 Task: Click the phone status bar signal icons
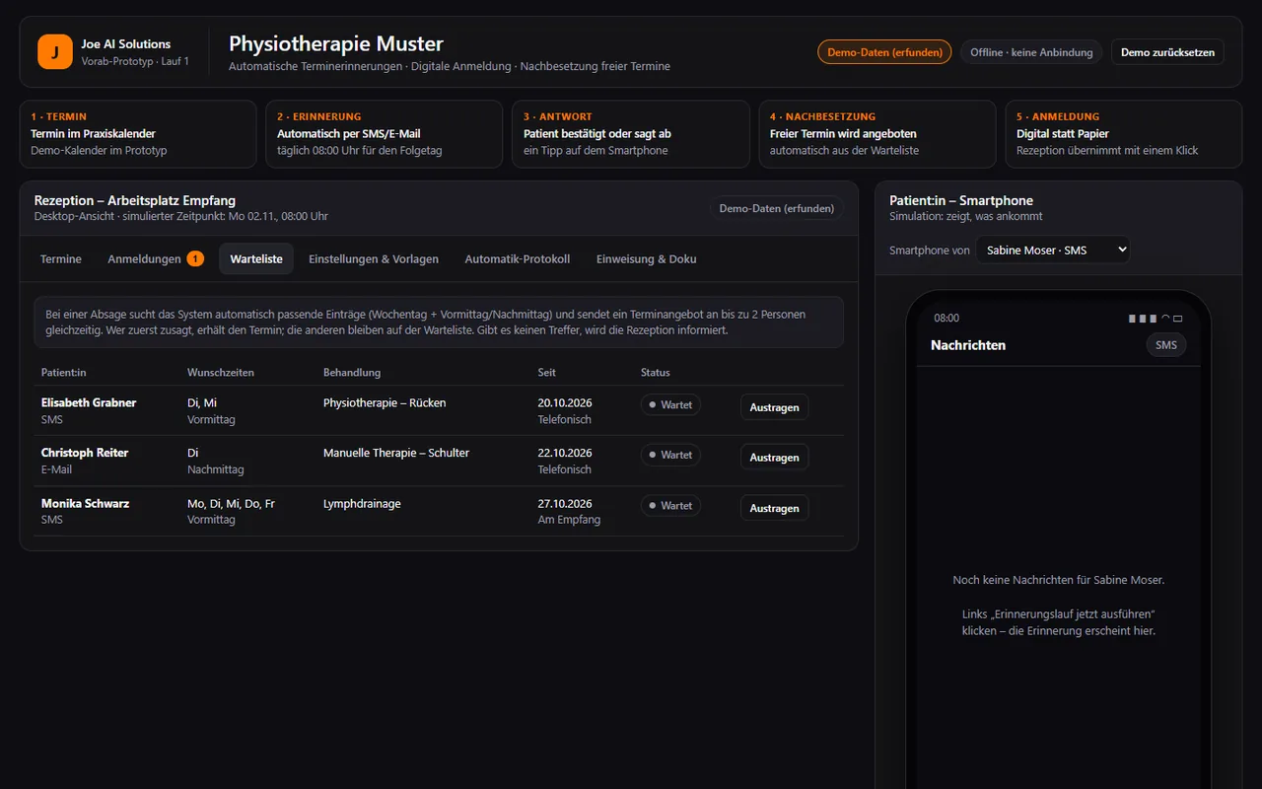1156,319
